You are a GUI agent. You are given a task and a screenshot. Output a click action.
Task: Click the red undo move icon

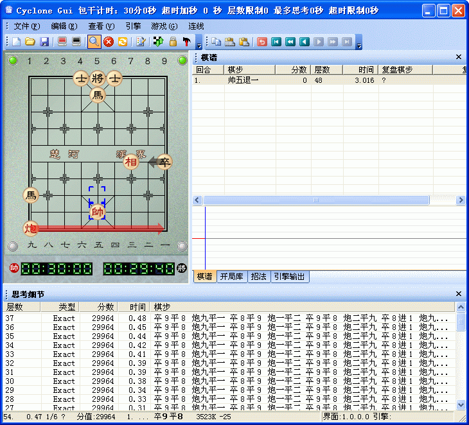pos(262,42)
